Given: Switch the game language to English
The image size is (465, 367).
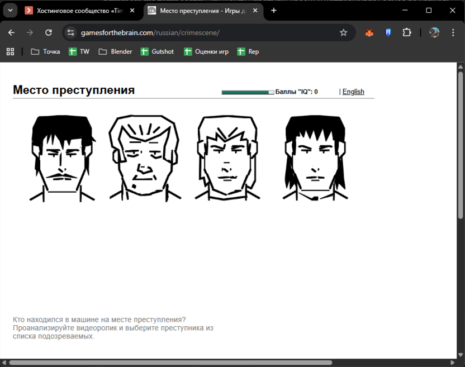Looking at the screenshot, I should [353, 92].
